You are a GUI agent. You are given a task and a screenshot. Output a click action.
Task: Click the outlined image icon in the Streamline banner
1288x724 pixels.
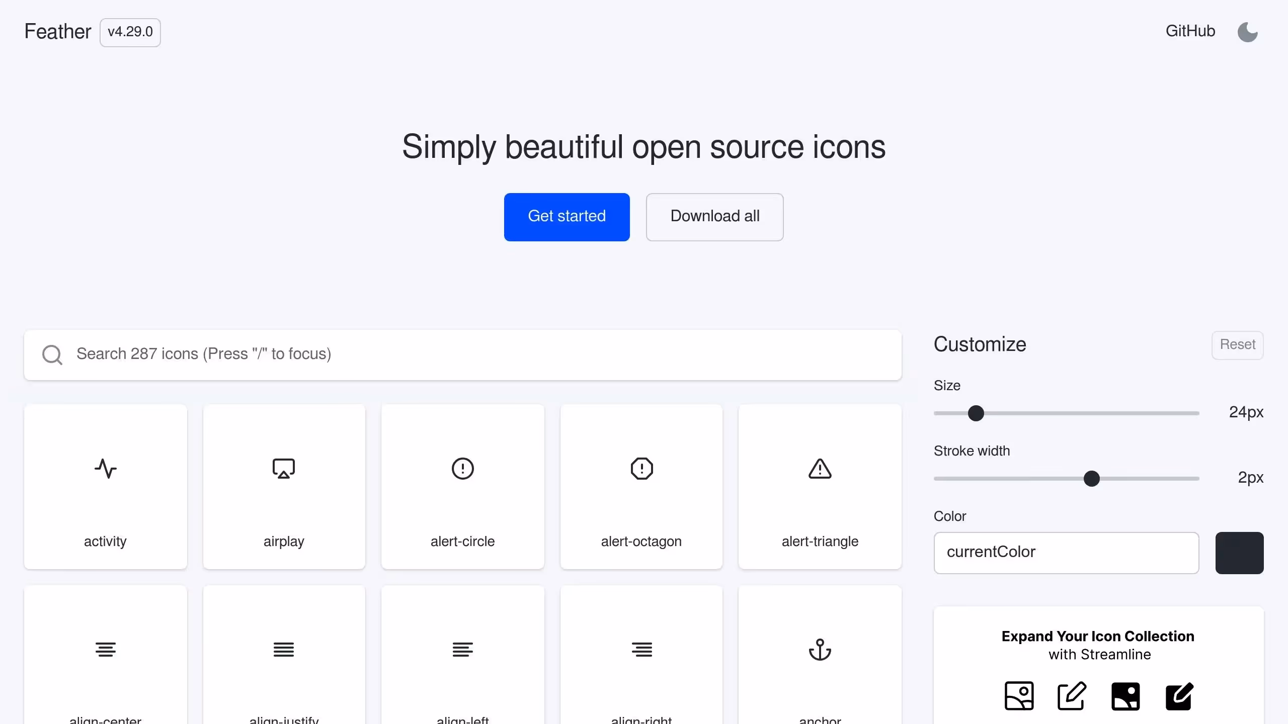1019,696
